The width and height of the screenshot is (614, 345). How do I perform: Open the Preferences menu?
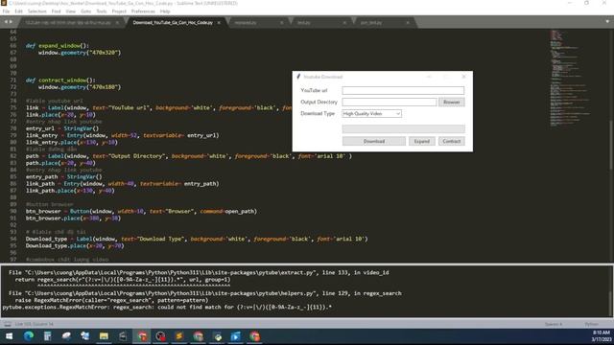click(143, 11)
